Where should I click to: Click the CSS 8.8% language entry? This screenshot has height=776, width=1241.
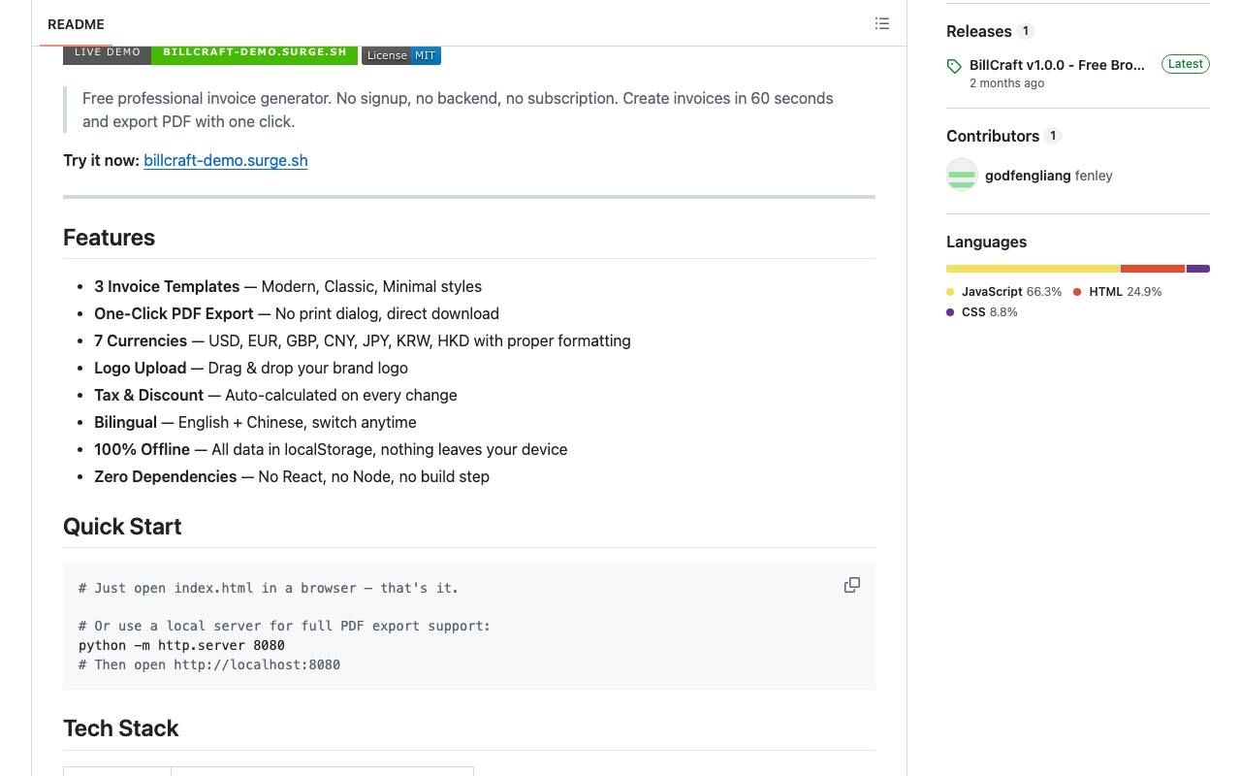[x=982, y=311]
